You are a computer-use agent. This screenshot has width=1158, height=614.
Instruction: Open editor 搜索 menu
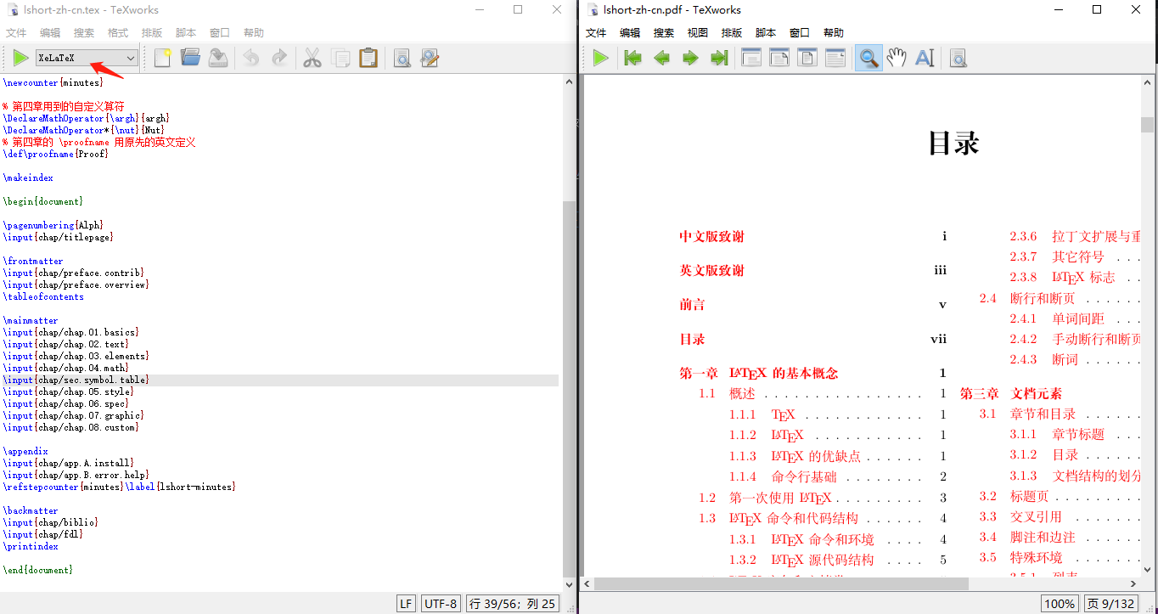(x=84, y=33)
